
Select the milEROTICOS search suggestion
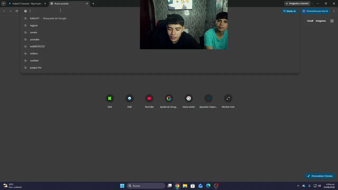tap(160, 46)
